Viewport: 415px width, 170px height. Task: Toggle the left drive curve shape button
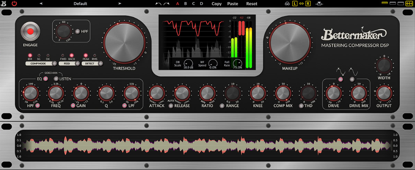coord(340,79)
